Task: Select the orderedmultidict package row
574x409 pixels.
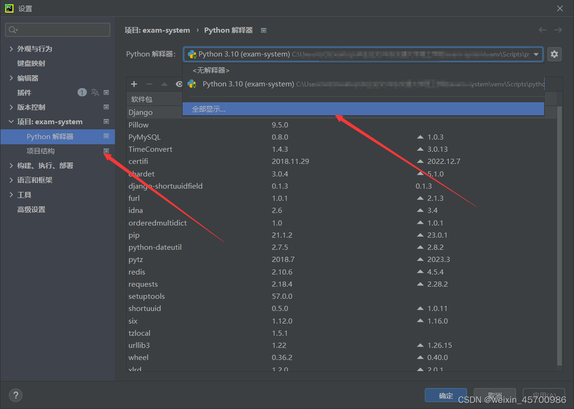Action: pos(341,223)
